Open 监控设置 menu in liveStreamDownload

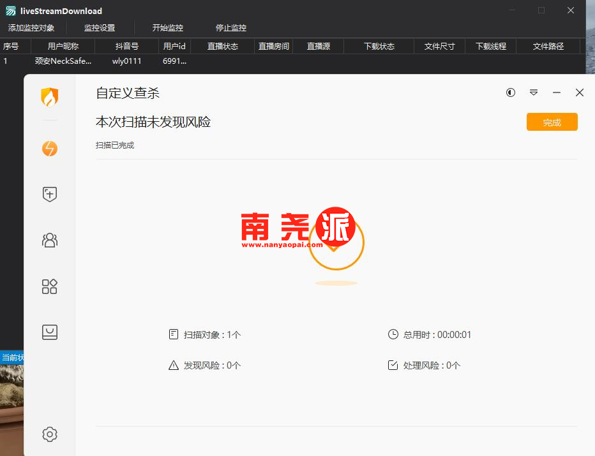point(100,27)
